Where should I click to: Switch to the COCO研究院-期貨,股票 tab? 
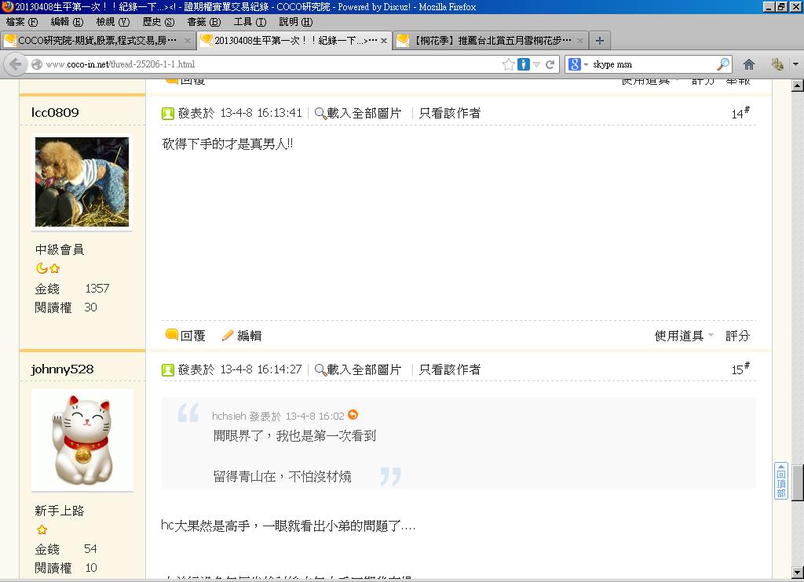(97, 41)
